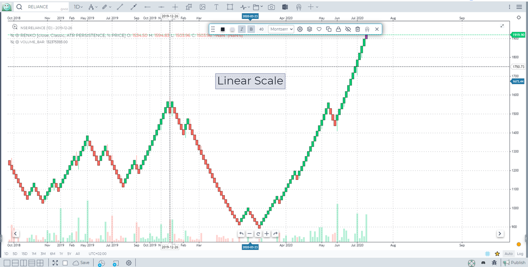
Task: Reset the chart view button
Action: tap(258, 233)
